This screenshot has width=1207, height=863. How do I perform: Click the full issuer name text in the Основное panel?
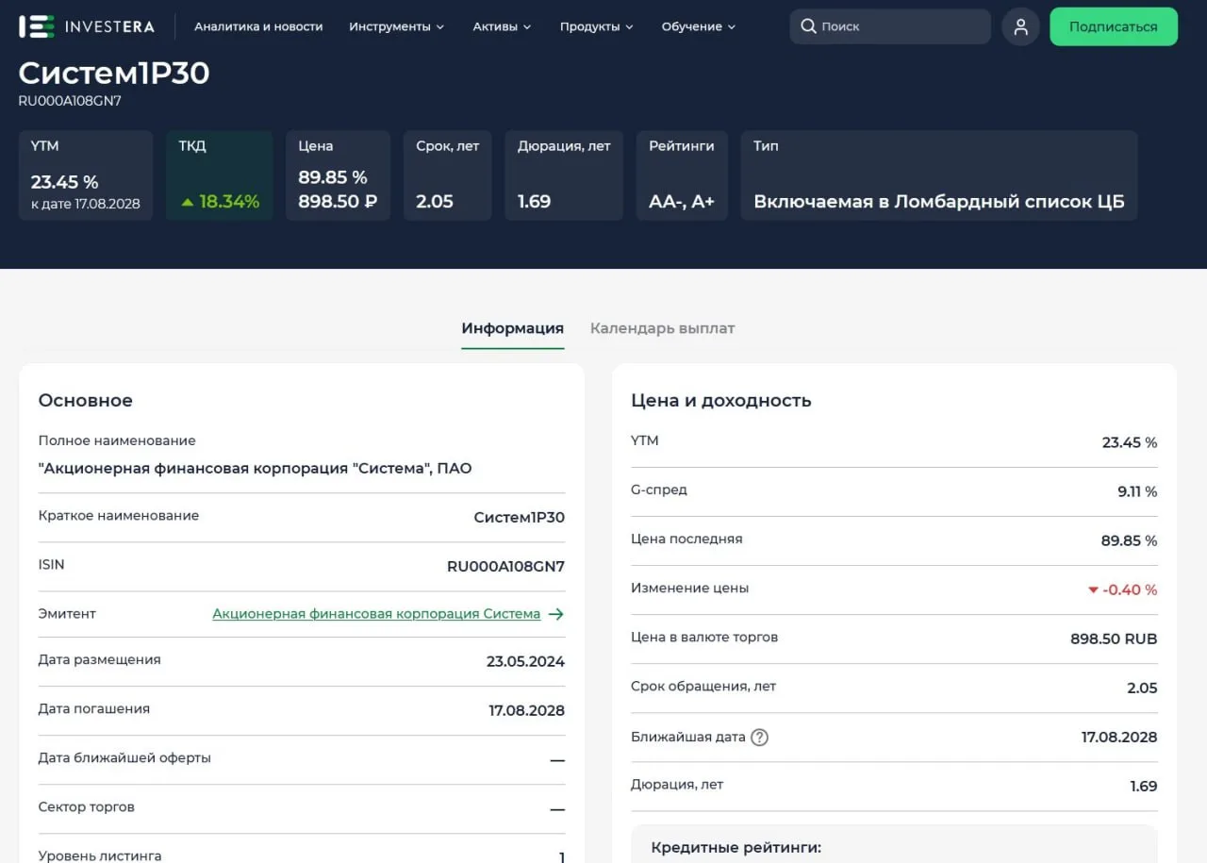tap(255, 469)
